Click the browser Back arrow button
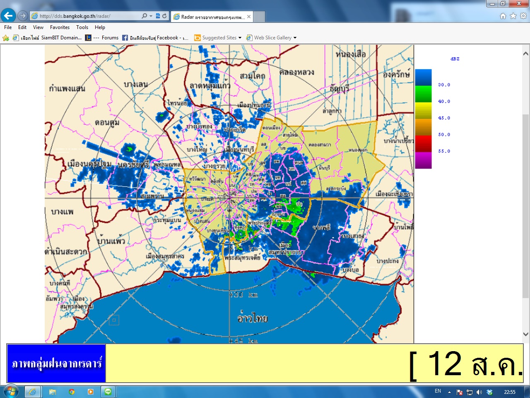The height and width of the screenshot is (398, 530). [x=8, y=16]
